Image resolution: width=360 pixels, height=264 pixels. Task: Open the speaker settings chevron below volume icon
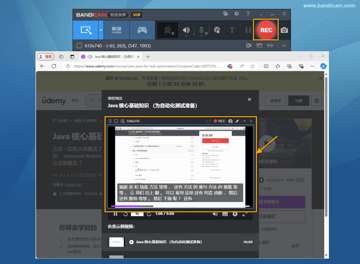point(186,36)
